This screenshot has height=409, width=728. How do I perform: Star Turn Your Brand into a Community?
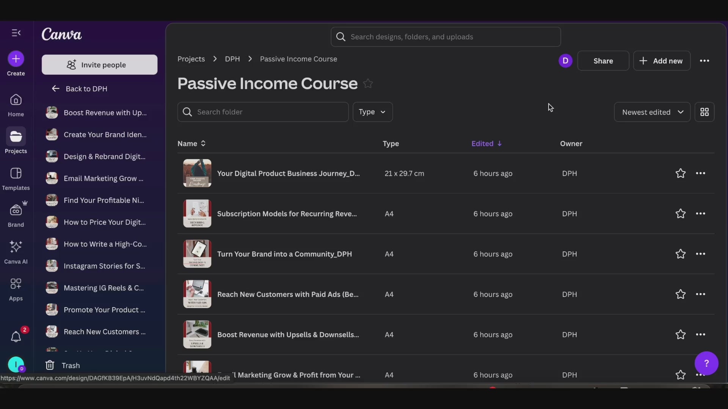point(680,254)
